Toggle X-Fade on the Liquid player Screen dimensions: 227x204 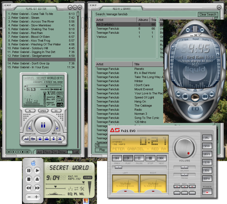pyautogui.click(x=185, y=39)
